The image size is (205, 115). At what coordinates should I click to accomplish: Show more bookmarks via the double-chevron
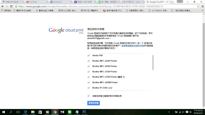tap(202, 11)
